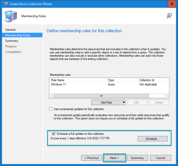Go back using < Previous button

click(x=92, y=158)
